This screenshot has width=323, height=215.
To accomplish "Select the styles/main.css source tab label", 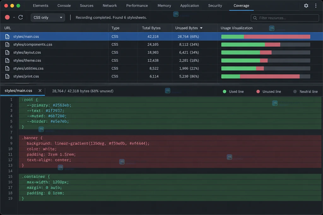I will [x=18, y=91].
